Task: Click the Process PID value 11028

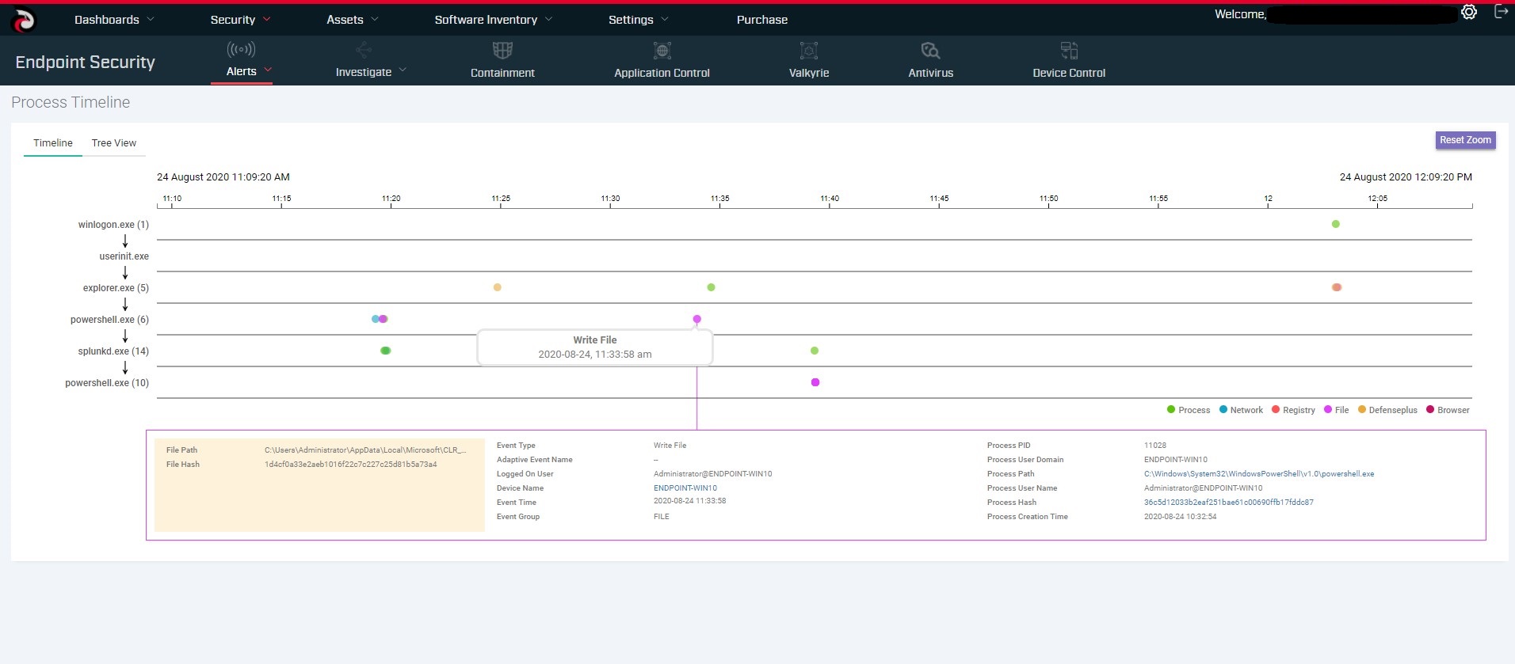Action: click(1154, 446)
